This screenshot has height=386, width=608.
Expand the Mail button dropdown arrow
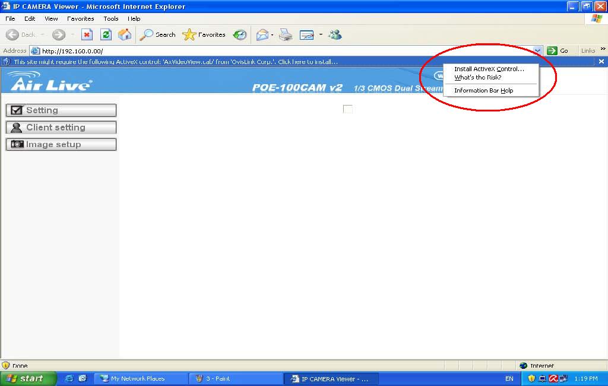273,35
